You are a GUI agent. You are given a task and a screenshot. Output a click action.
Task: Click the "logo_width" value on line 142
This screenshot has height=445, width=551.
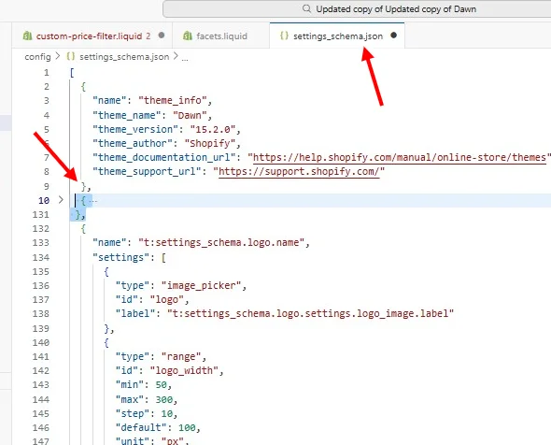click(x=184, y=370)
